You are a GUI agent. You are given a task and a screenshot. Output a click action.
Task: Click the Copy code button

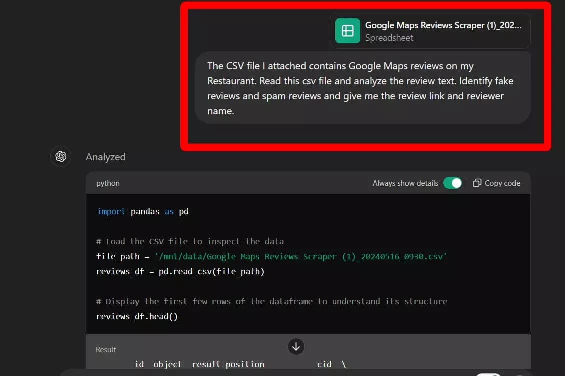pos(501,183)
